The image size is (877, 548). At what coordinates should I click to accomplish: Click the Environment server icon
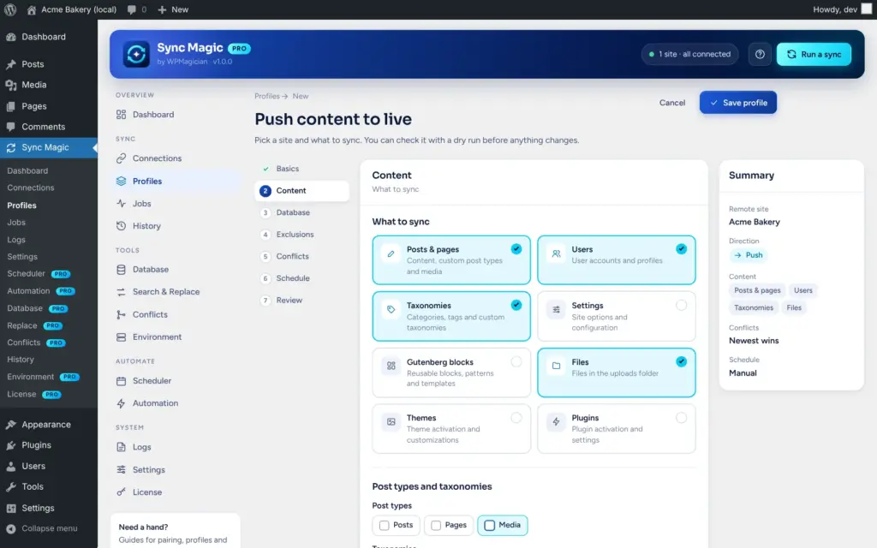pyautogui.click(x=121, y=337)
